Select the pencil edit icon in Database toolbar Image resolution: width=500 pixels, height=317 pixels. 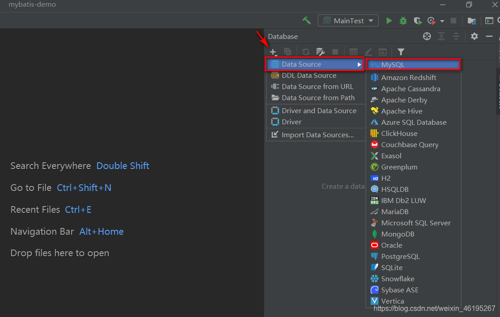pyautogui.click(x=368, y=51)
